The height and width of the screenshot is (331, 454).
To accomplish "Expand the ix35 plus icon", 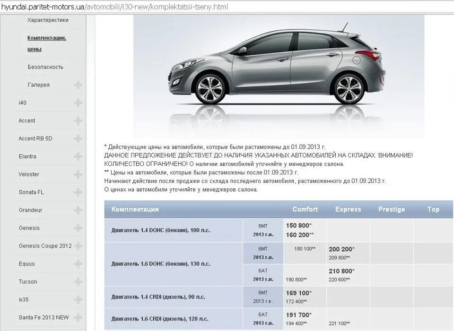I will click(78, 300).
